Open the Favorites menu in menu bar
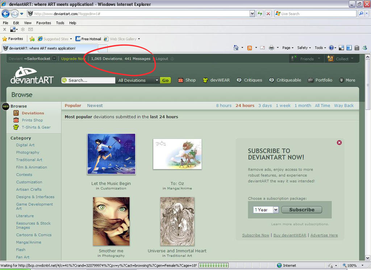 pyautogui.click(x=43, y=23)
